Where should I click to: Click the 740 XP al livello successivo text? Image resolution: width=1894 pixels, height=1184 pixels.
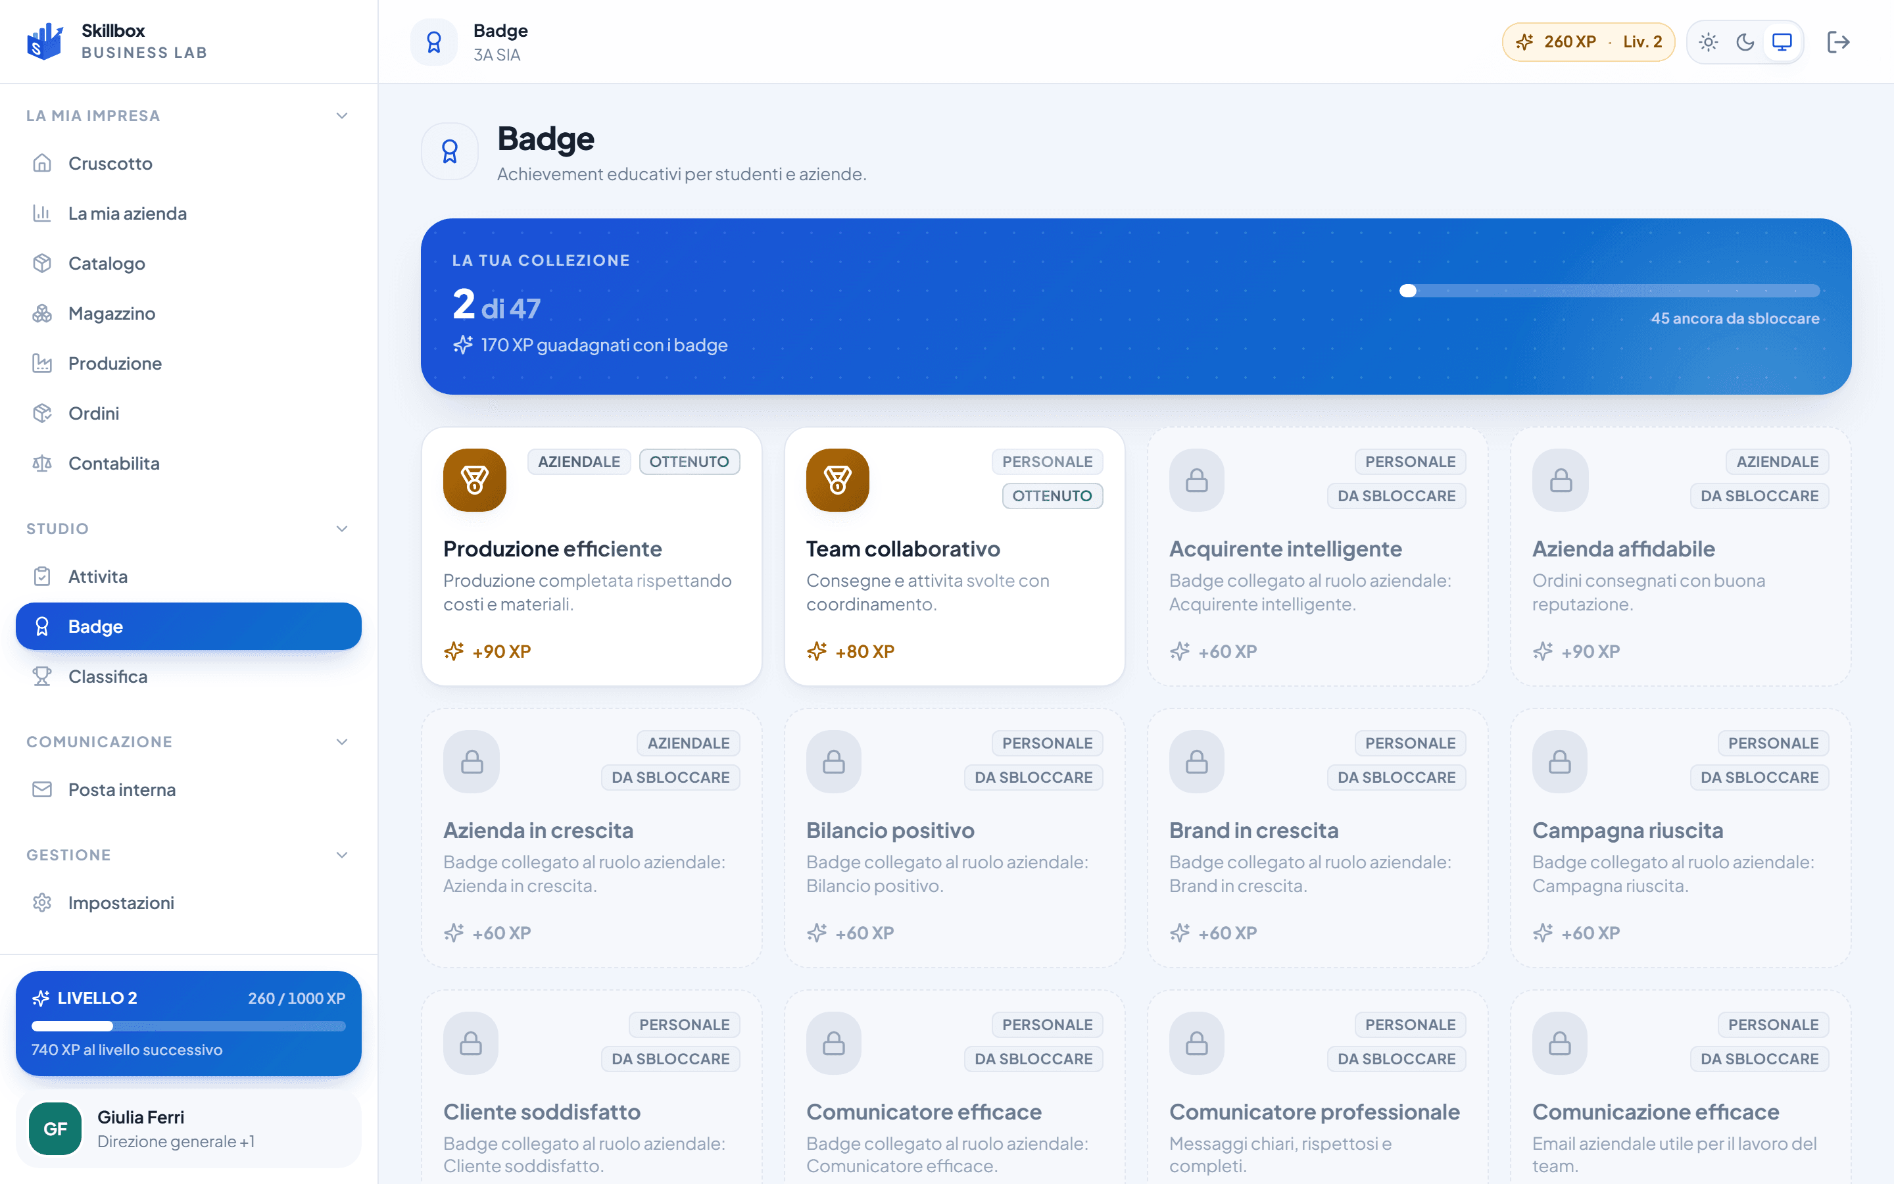click(127, 1050)
